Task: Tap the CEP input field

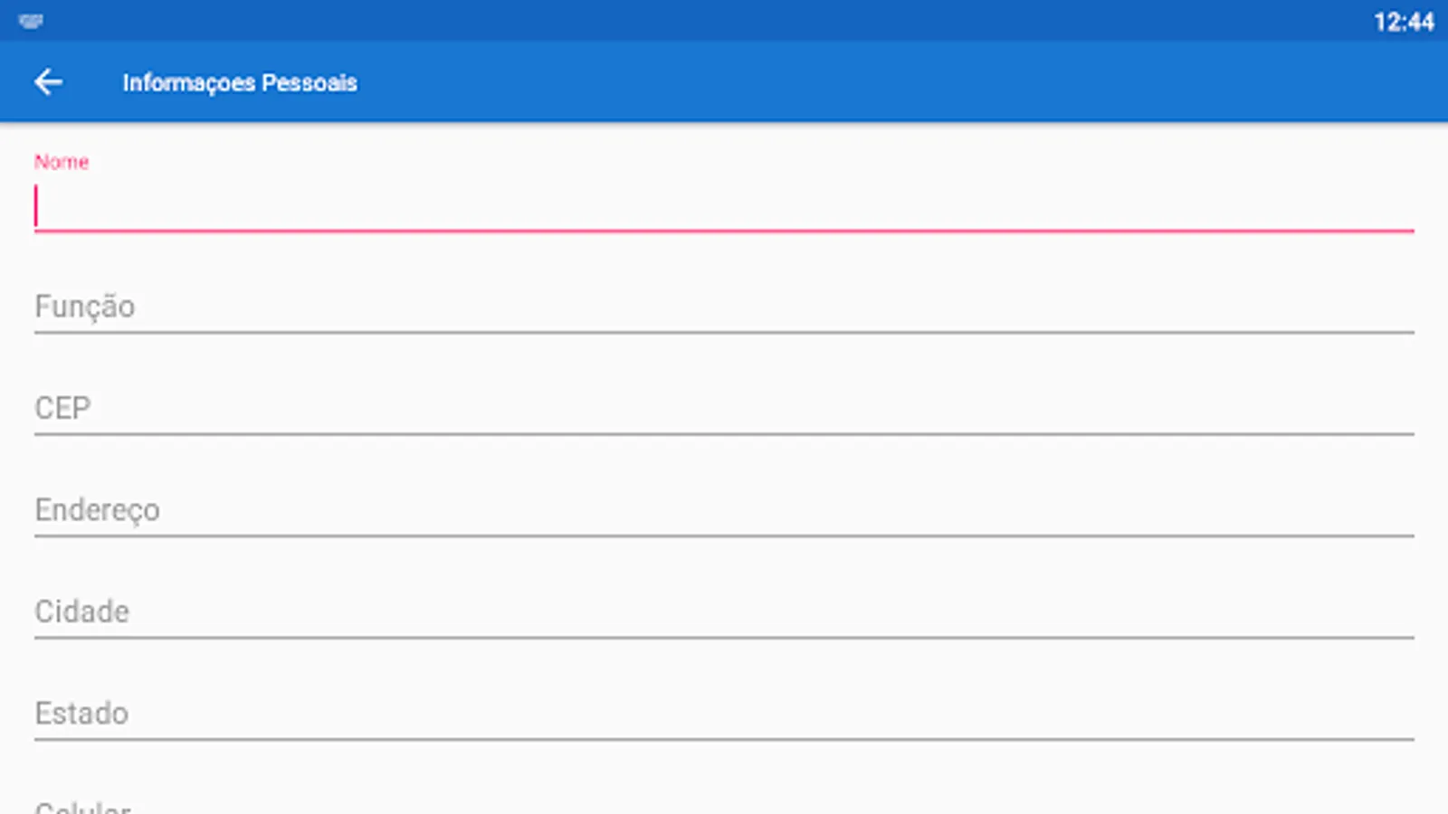Action: coord(724,409)
